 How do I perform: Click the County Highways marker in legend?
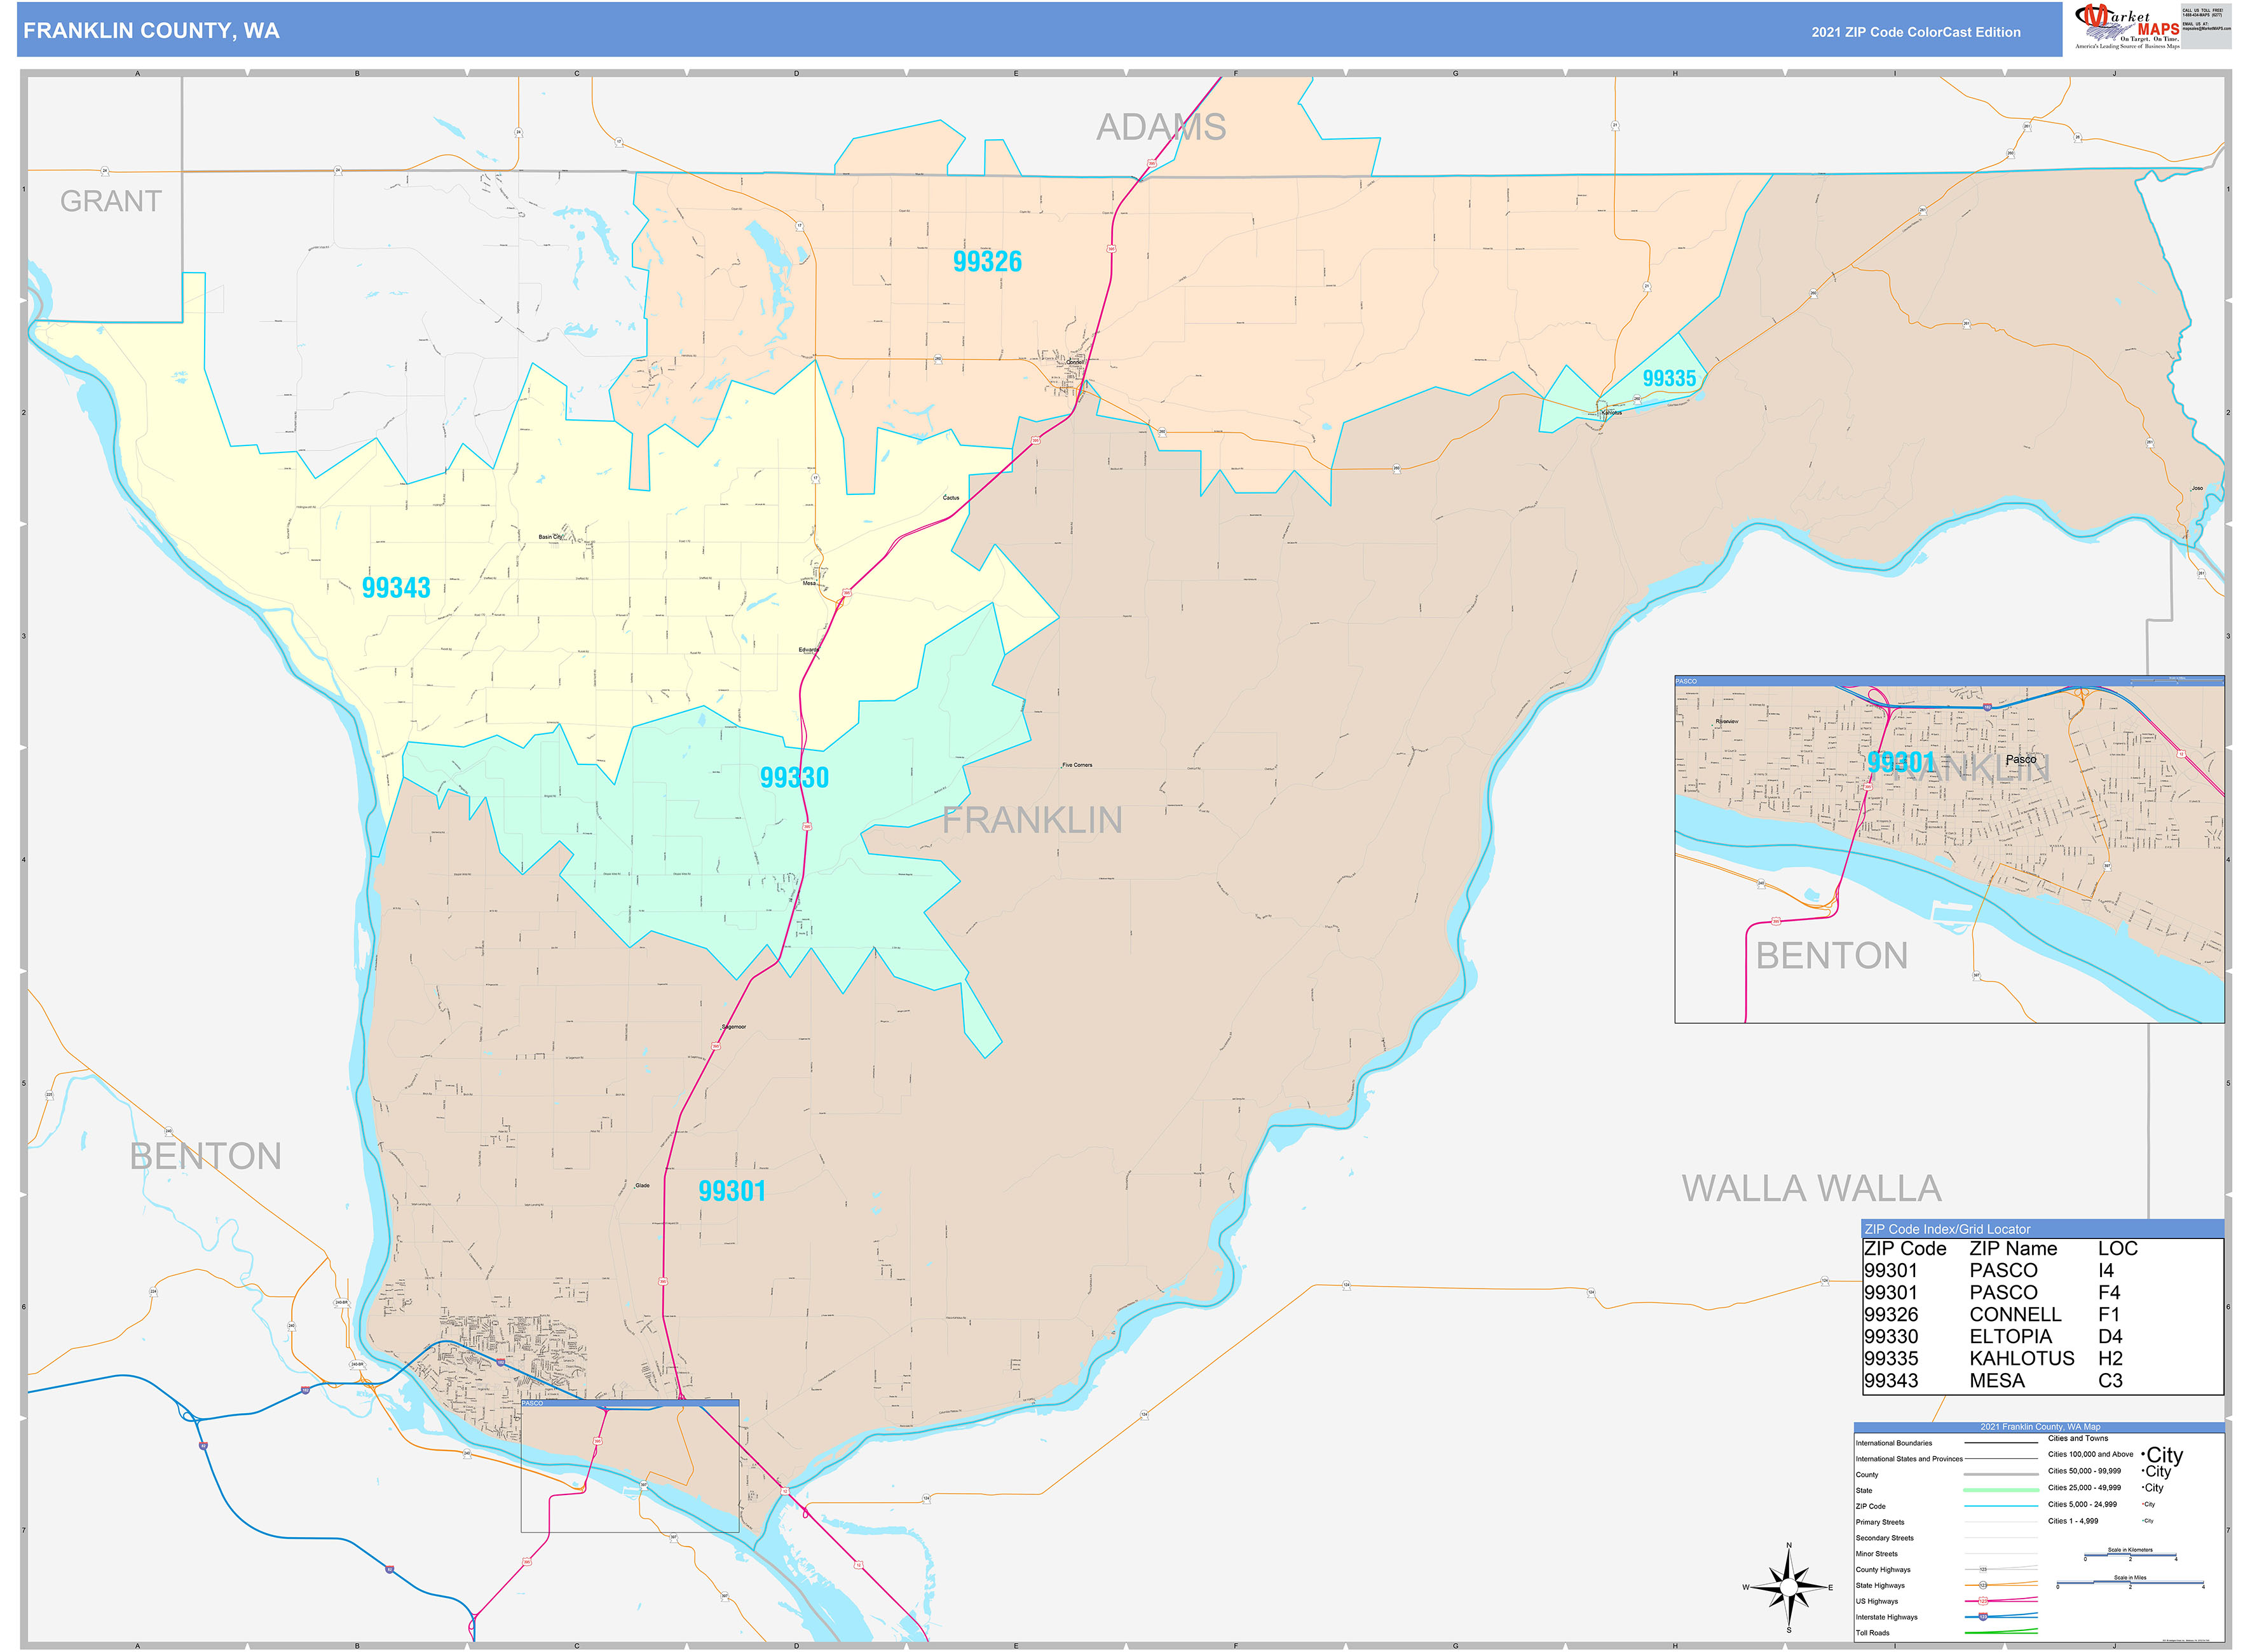click(1982, 1570)
